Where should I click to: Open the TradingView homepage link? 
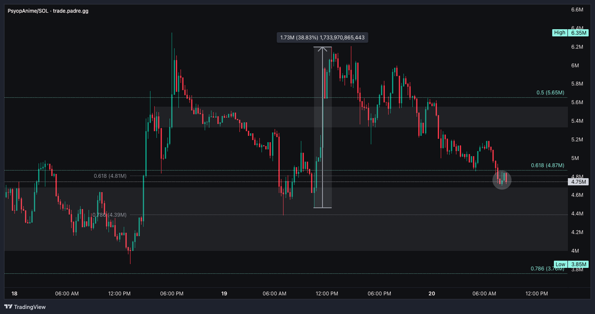click(27, 307)
